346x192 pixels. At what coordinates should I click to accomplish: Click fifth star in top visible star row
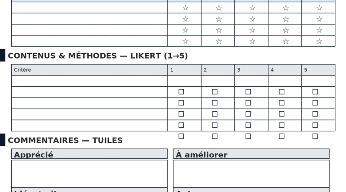point(319,8)
